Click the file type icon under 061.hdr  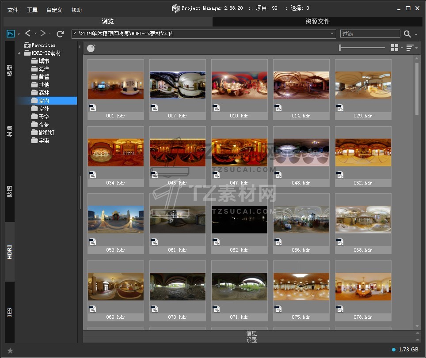pos(154,242)
